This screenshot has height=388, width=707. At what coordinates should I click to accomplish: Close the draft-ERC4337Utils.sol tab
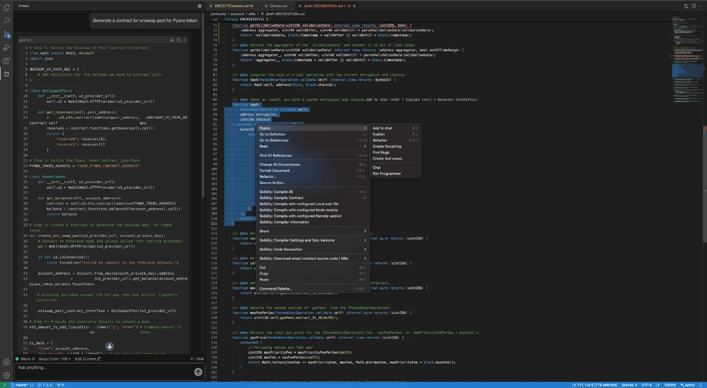(x=354, y=6)
